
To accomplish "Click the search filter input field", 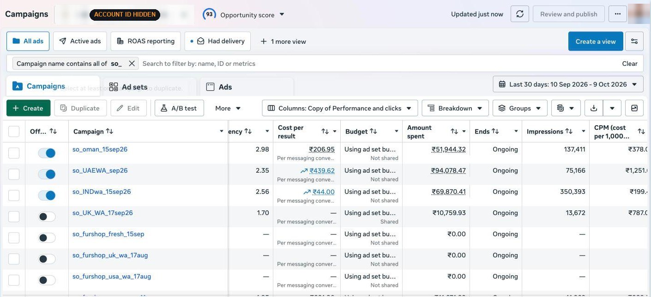I will [x=379, y=64].
